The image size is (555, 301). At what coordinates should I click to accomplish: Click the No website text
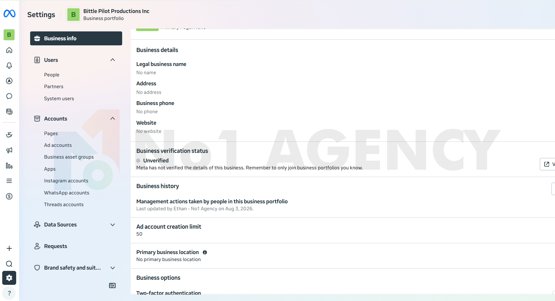[149, 131]
